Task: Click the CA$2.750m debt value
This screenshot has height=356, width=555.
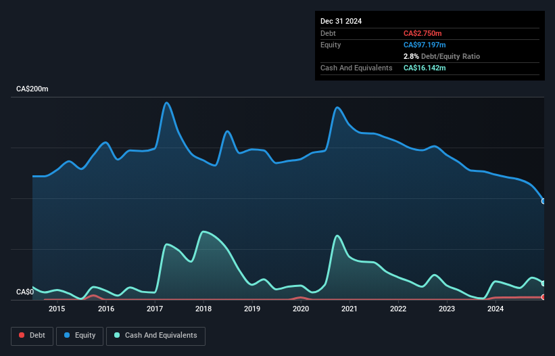Action: [423, 33]
